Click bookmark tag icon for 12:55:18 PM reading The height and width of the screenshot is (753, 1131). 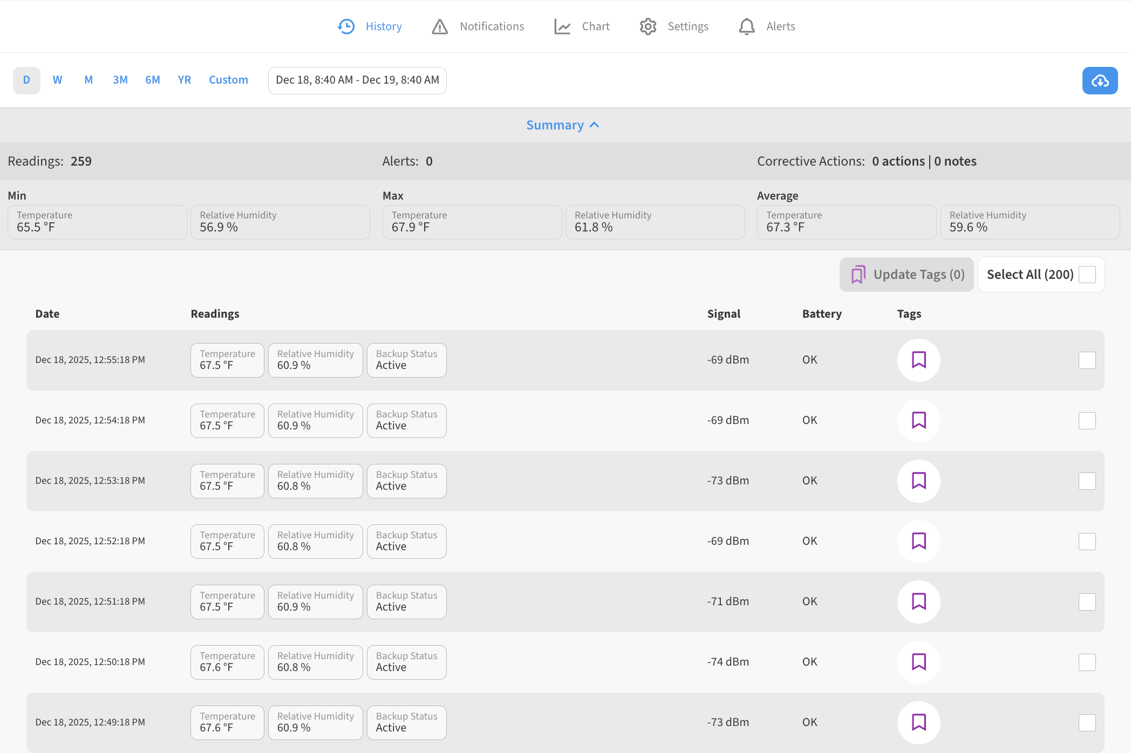click(x=918, y=360)
